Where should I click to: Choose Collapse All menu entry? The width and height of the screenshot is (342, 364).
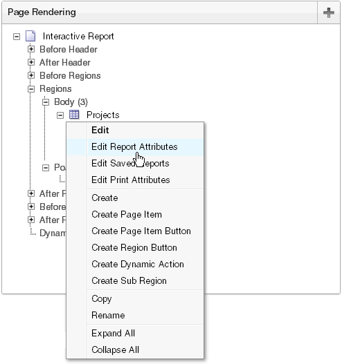coord(135,349)
